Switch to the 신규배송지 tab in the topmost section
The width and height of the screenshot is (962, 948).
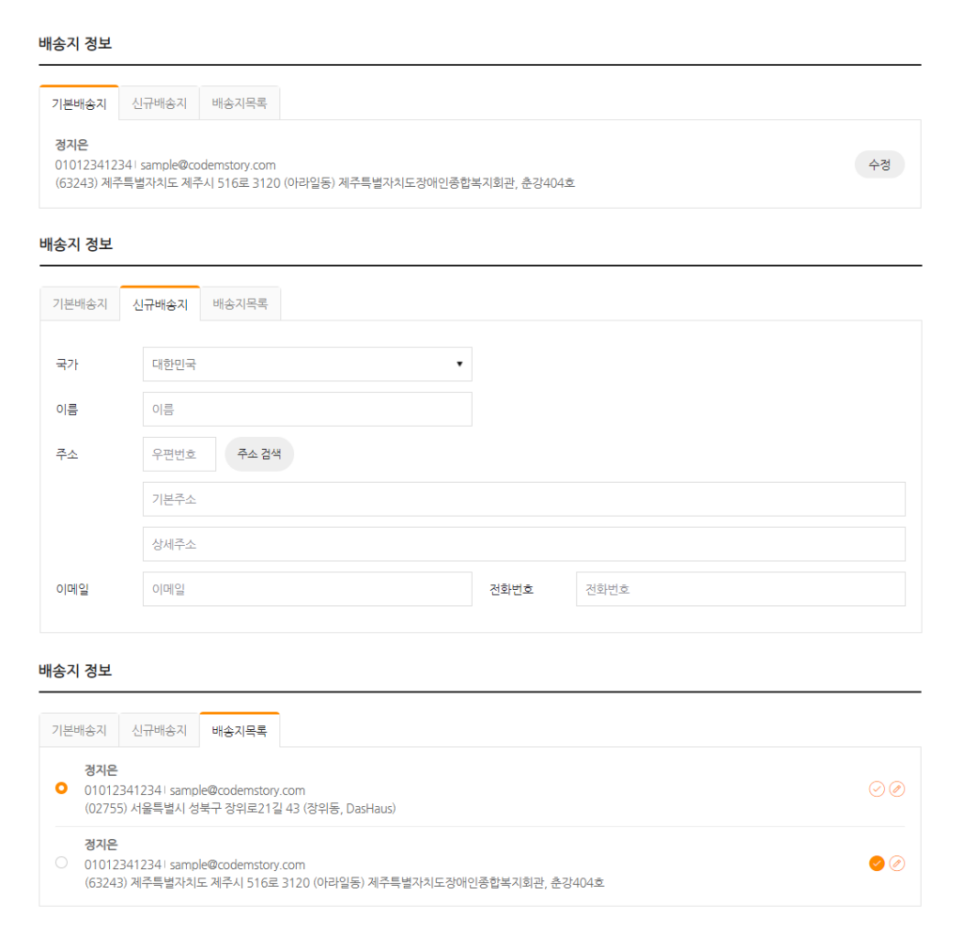(x=160, y=103)
